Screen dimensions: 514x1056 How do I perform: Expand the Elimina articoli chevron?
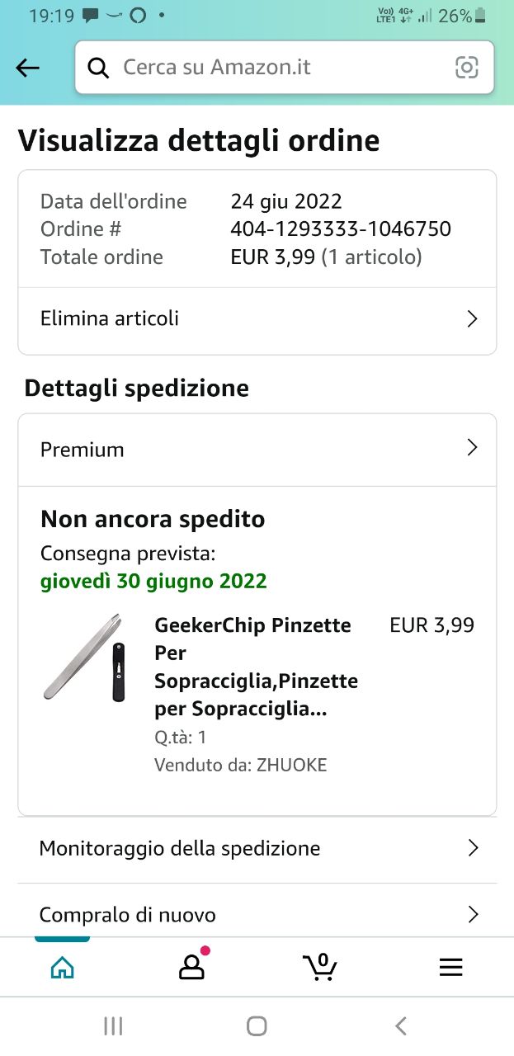point(472,319)
